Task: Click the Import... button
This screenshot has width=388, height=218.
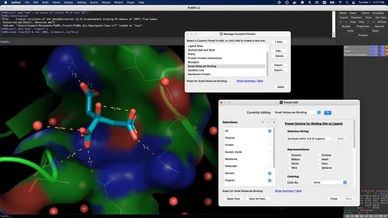Action: click(x=279, y=65)
